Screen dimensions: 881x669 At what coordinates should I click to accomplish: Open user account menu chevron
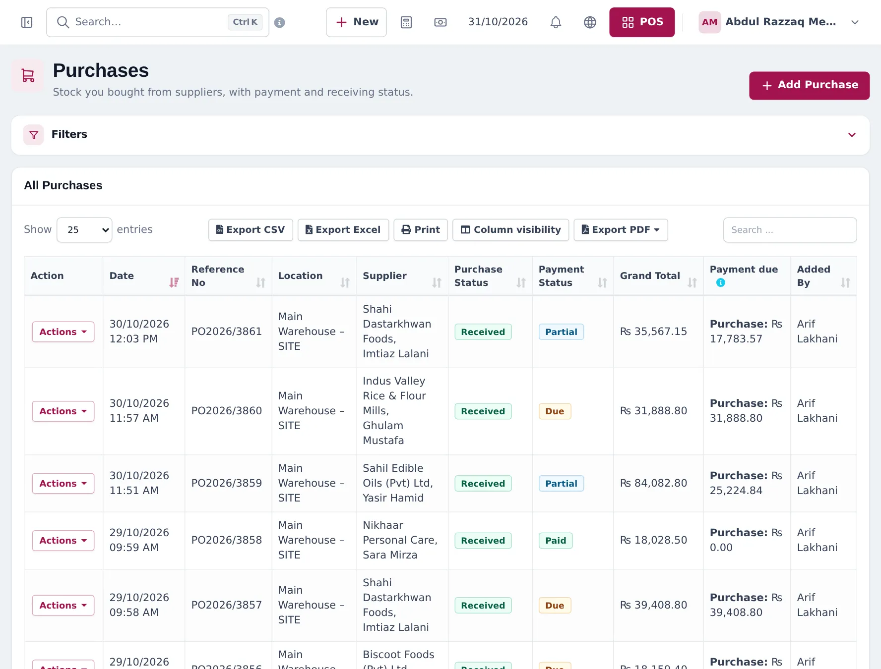855,22
